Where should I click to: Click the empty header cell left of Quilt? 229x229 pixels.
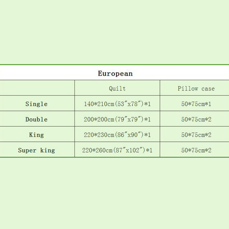tap(37, 88)
